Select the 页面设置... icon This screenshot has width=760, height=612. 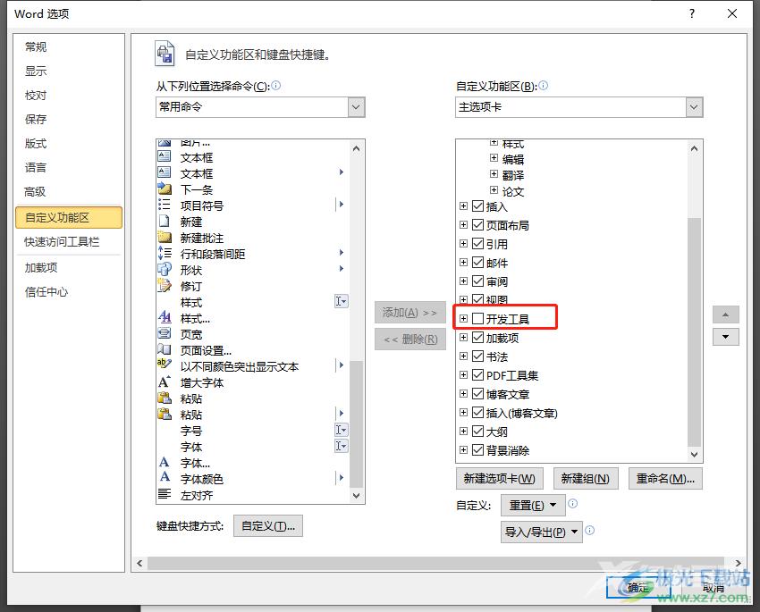(165, 349)
